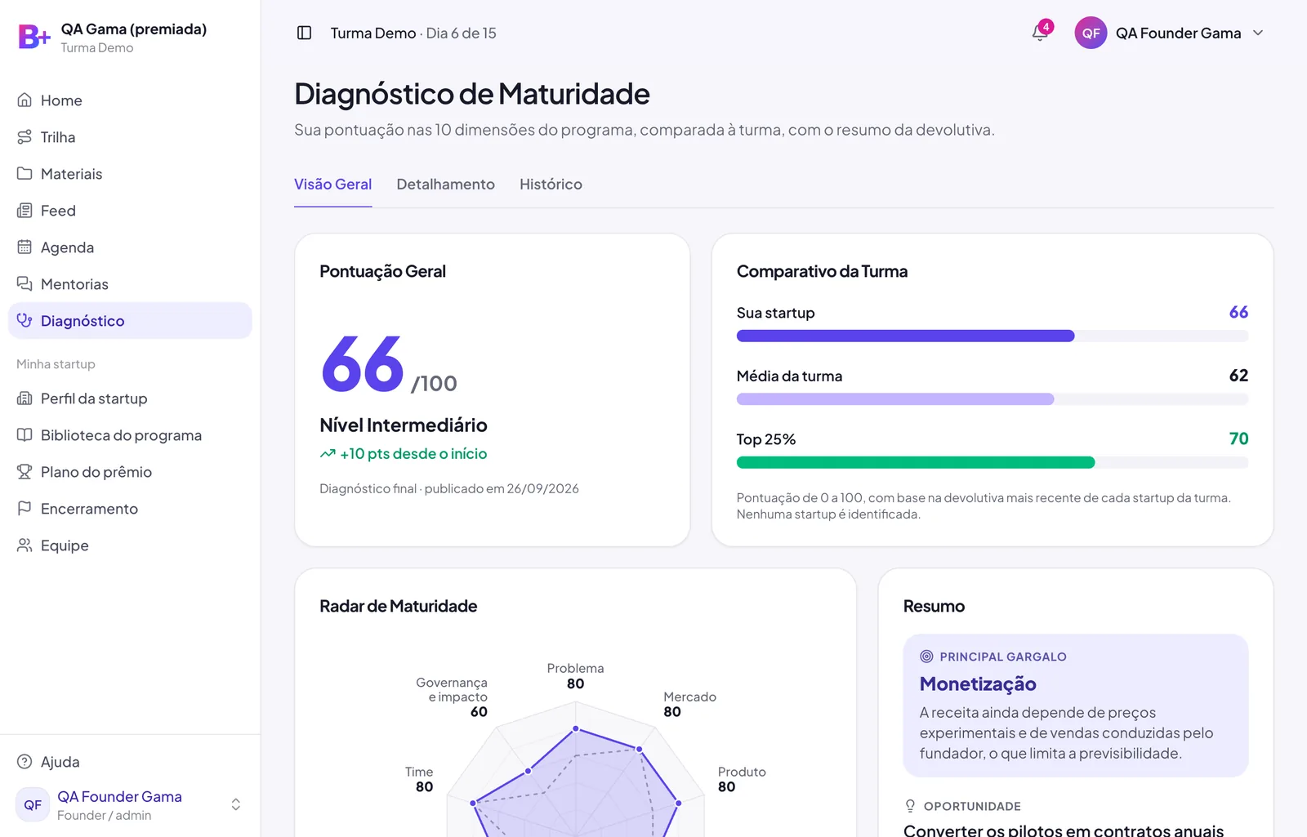Click the B+ logo icon
Screen dimensions: 1307x837
tap(34, 37)
